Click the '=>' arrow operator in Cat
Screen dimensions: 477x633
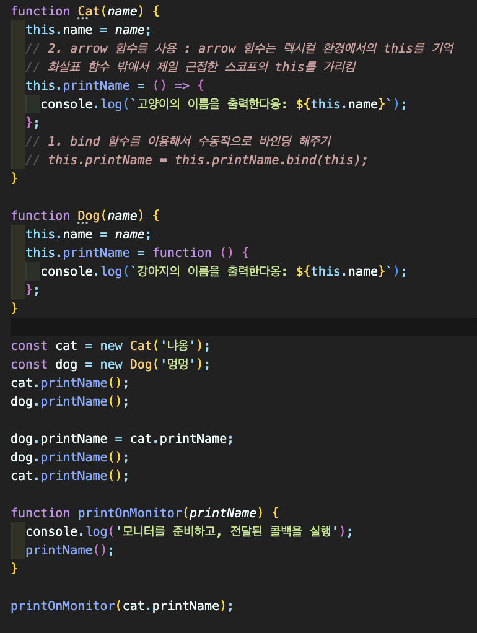(182, 85)
